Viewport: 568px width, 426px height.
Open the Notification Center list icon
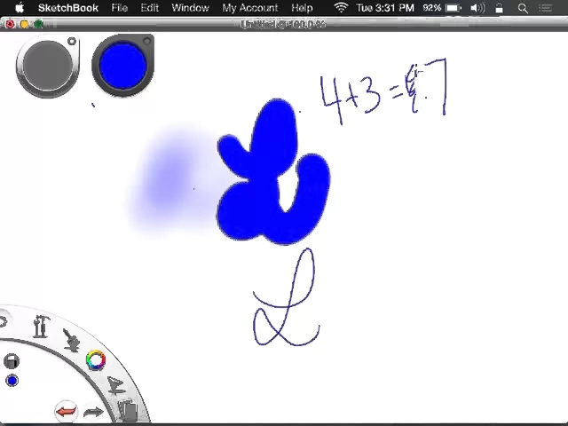tap(545, 8)
